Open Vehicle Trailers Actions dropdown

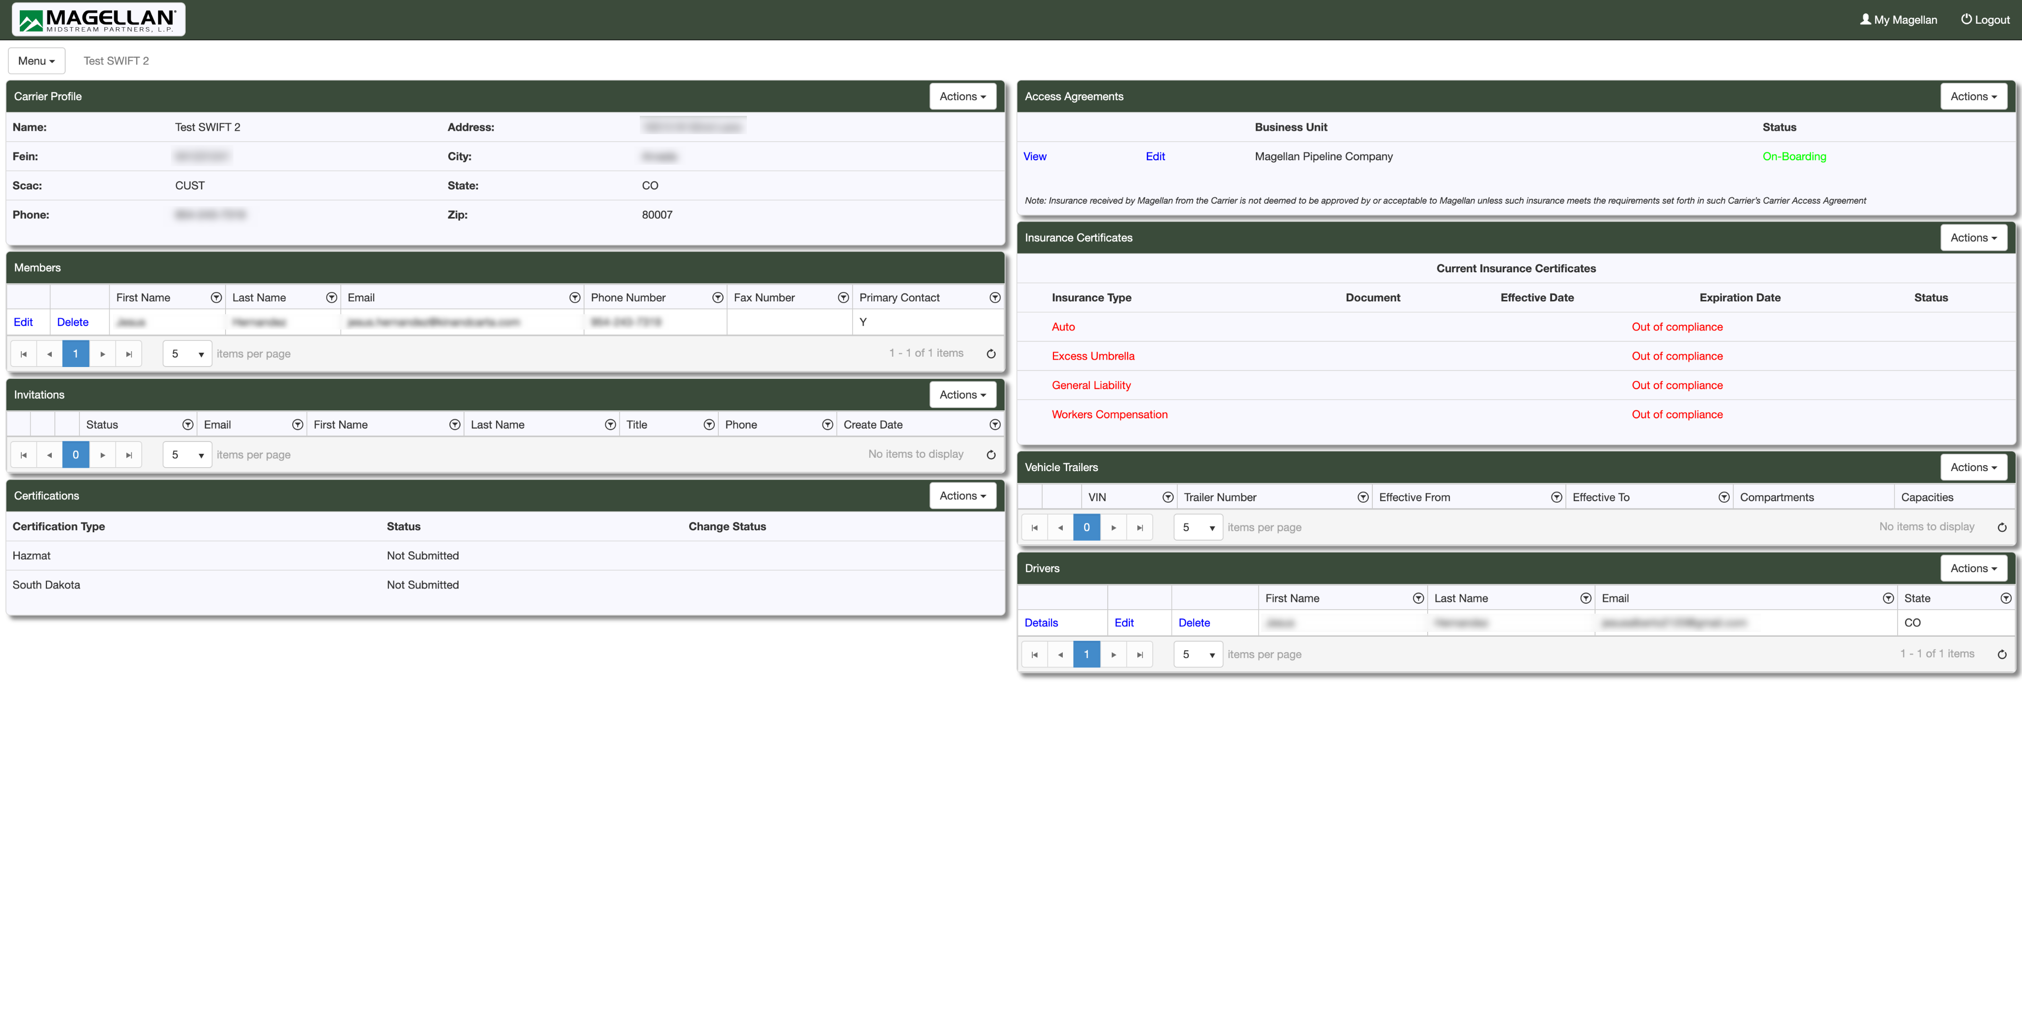point(1973,468)
